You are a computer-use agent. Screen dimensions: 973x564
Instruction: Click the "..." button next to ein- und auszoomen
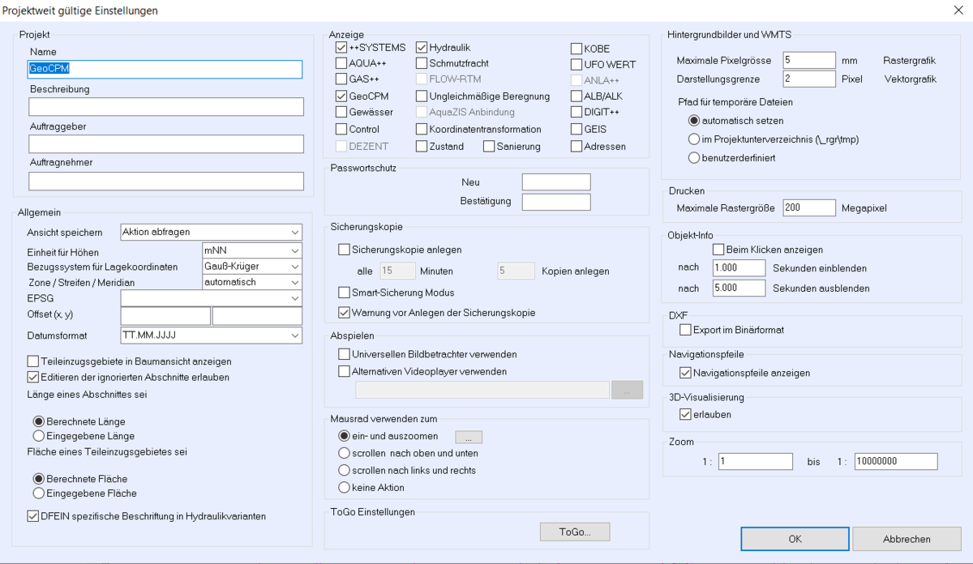pyautogui.click(x=468, y=437)
